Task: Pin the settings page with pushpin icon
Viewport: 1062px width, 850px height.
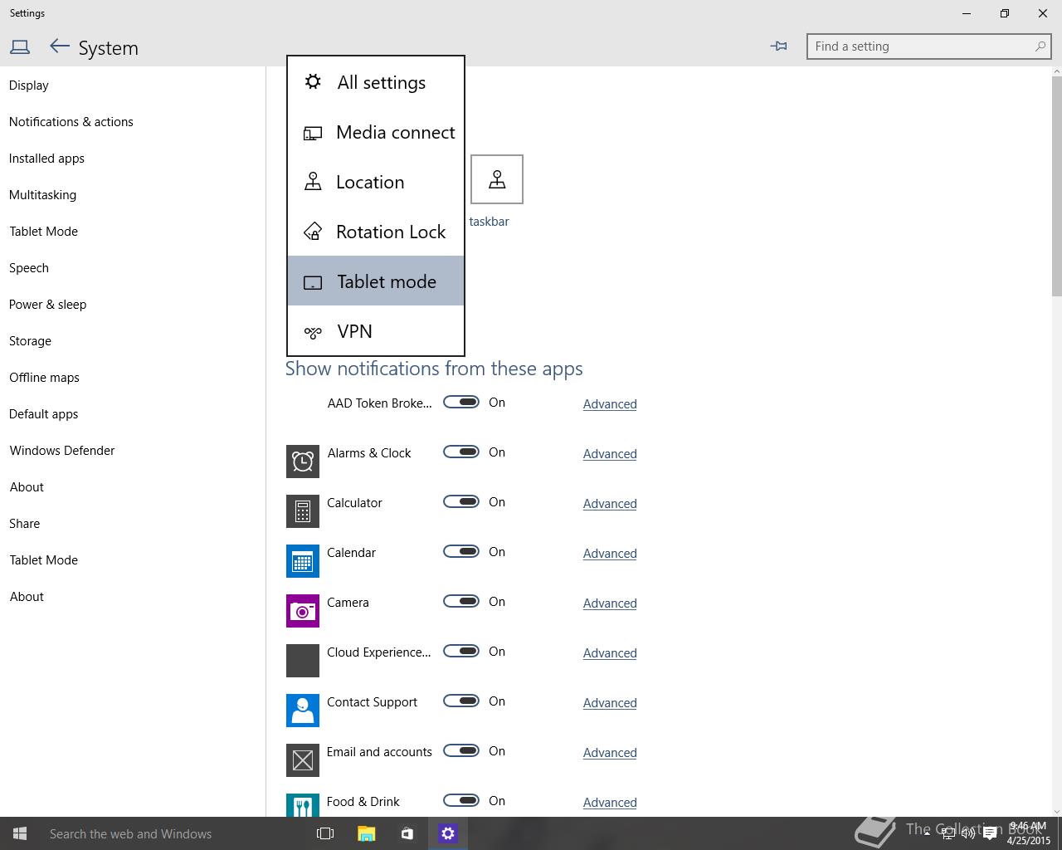Action: coord(778,46)
